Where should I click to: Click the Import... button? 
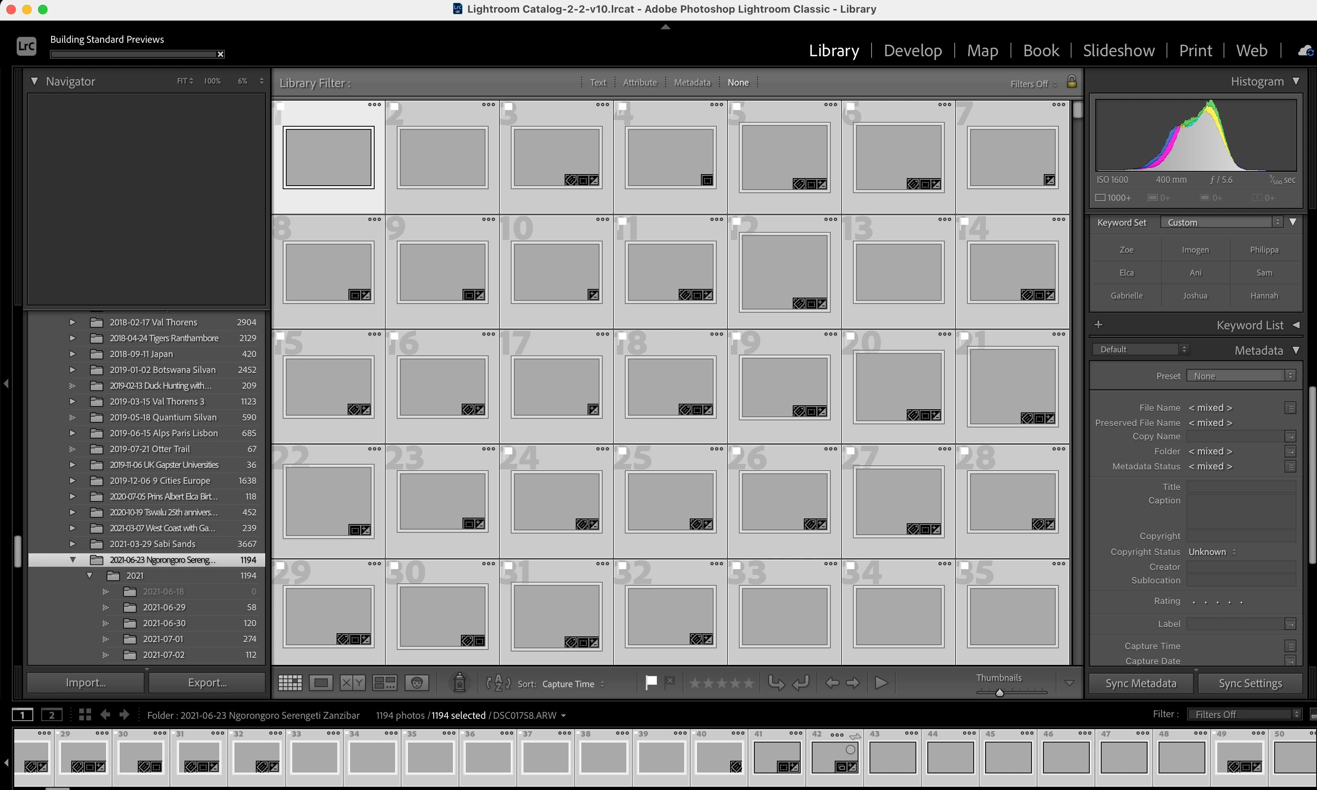[86, 682]
